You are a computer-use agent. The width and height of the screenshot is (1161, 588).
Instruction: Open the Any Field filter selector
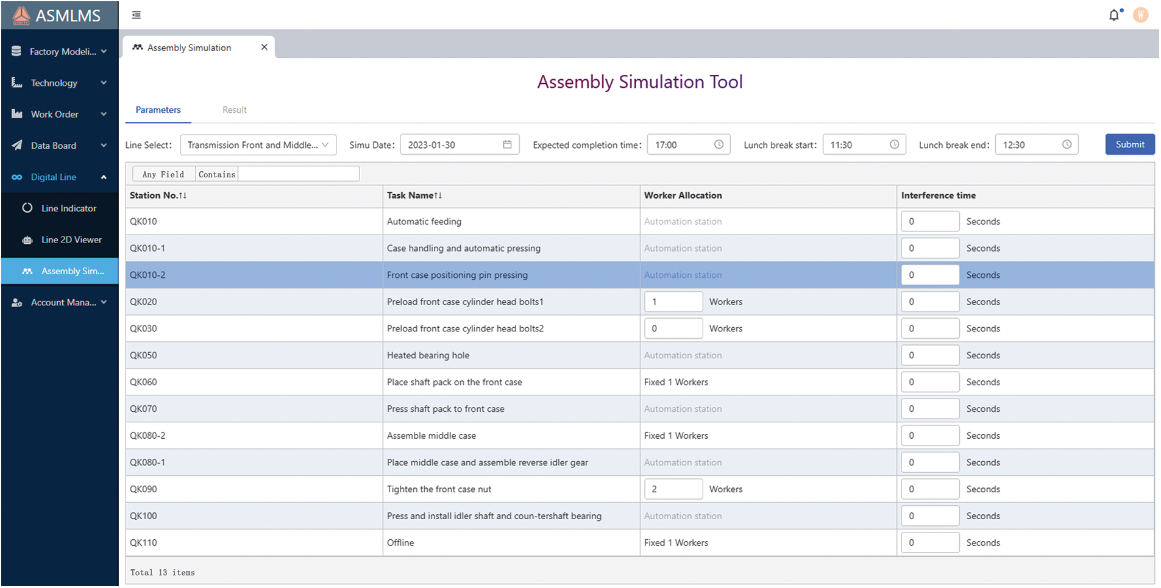pos(163,174)
